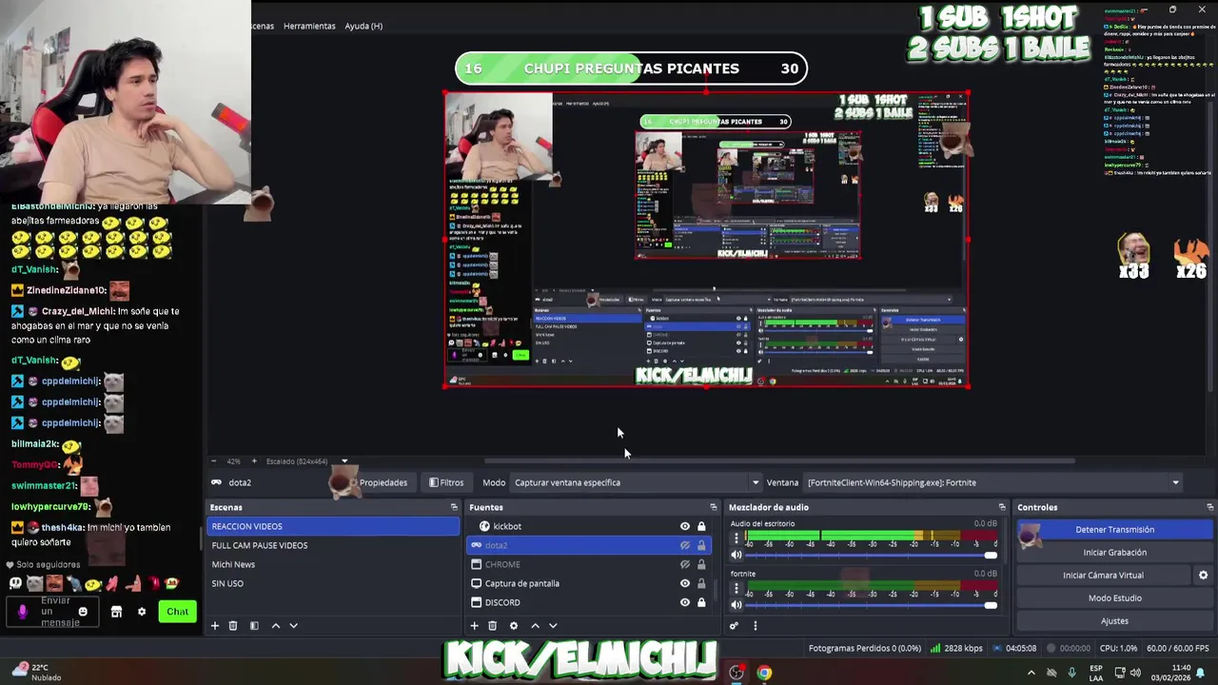This screenshot has width=1218, height=685.
Task: Open chat shop icon
Action: pyautogui.click(x=116, y=612)
